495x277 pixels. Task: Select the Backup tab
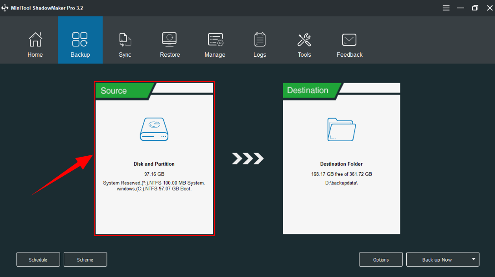point(80,40)
